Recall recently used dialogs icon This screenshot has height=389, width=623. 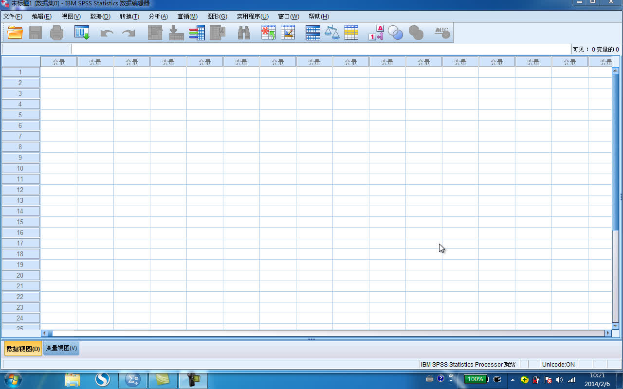(x=82, y=33)
